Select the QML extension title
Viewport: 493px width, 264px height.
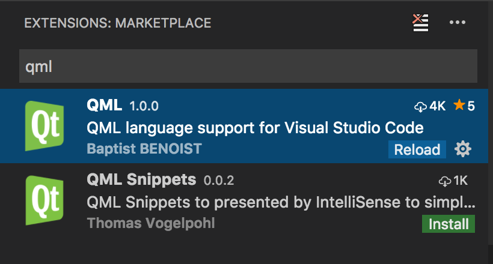point(105,106)
